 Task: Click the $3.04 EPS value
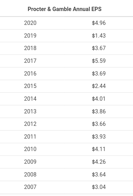(x=99, y=187)
